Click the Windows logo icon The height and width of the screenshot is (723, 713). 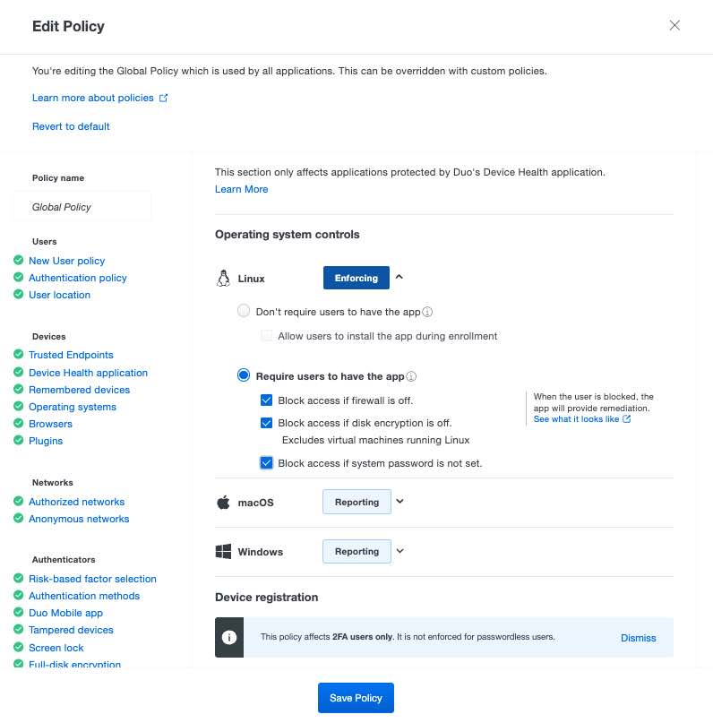coord(223,552)
